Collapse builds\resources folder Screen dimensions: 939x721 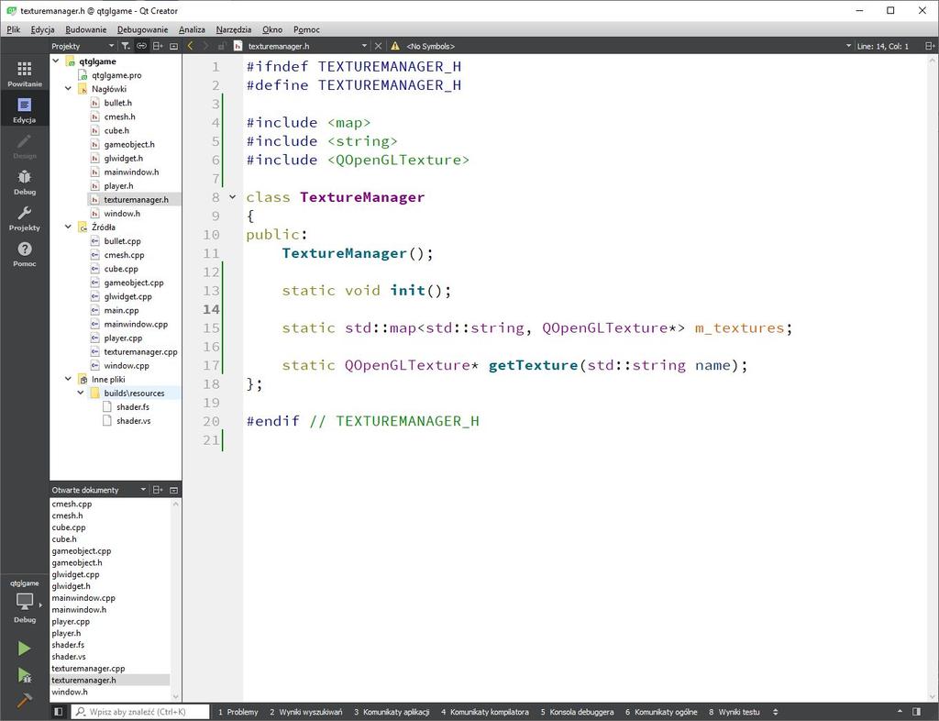(x=81, y=393)
